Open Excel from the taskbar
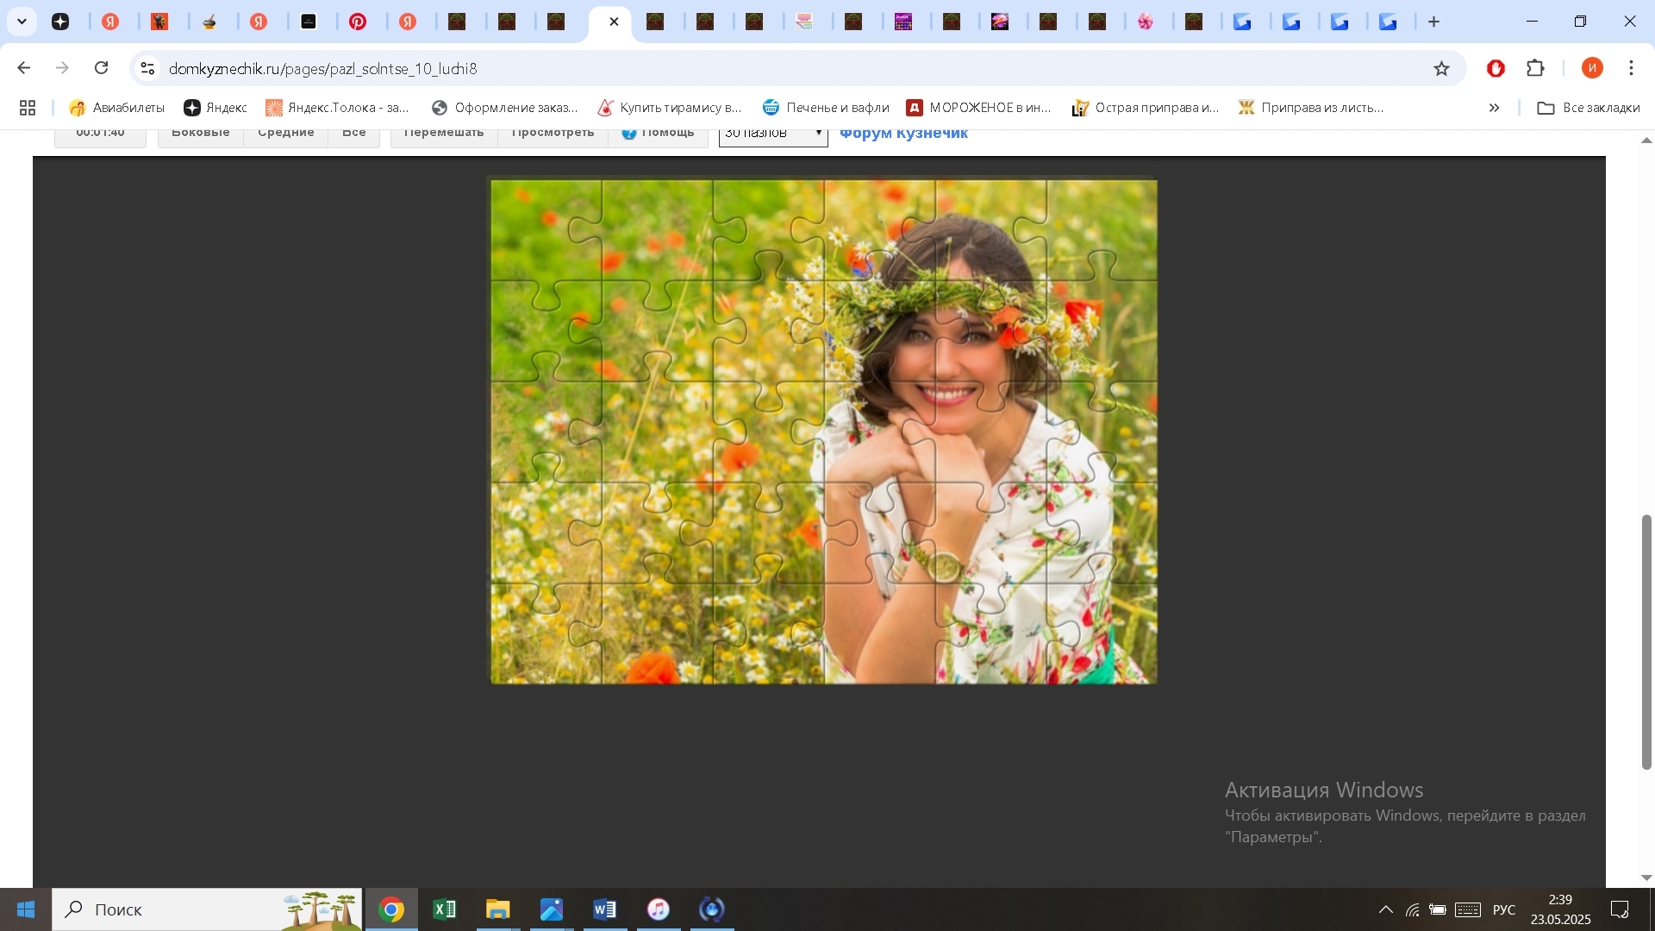 [x=445, y=909]
